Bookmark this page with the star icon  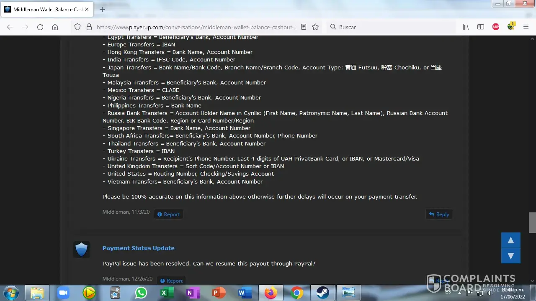point(315,27)
